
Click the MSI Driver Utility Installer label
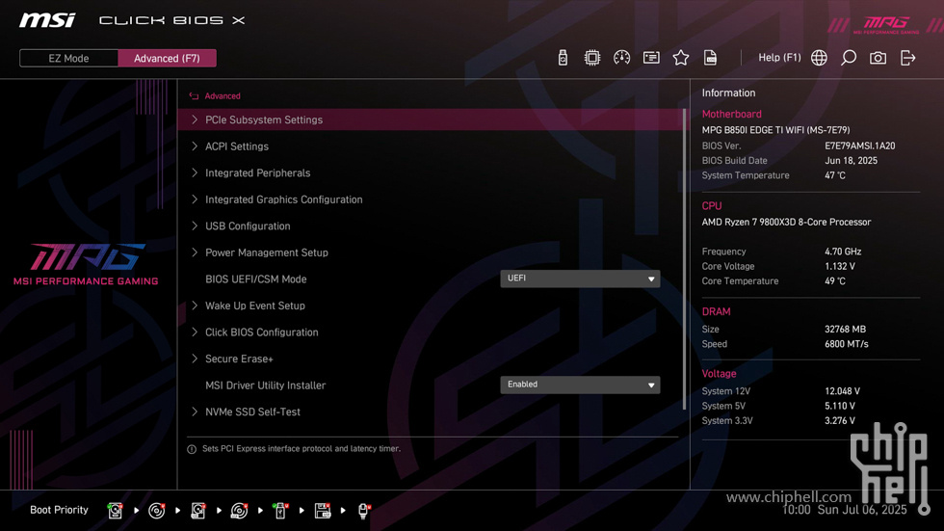tap(266, 385)
